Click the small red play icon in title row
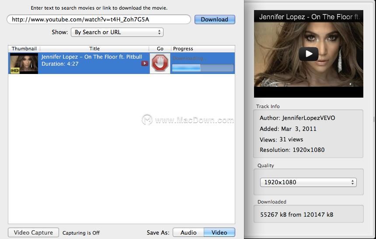Viewport: 376px width, 239px height. 144,63
